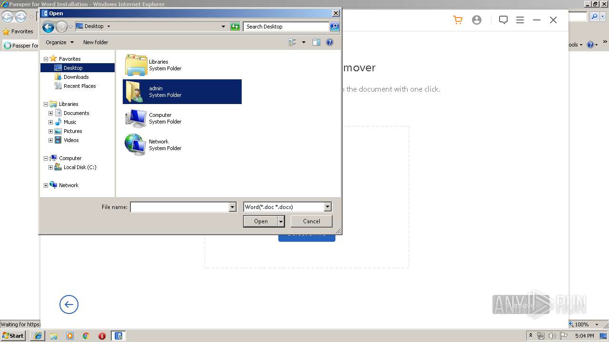Click the volume icon in system tray
The height and width of the screenshot is (342, 609).
[x=552, y=336]
